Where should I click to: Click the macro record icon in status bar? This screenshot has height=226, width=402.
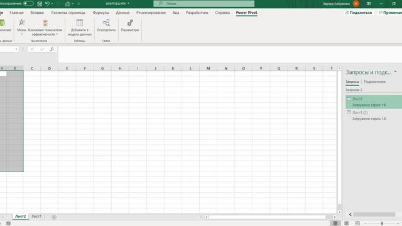coord(8,223)
